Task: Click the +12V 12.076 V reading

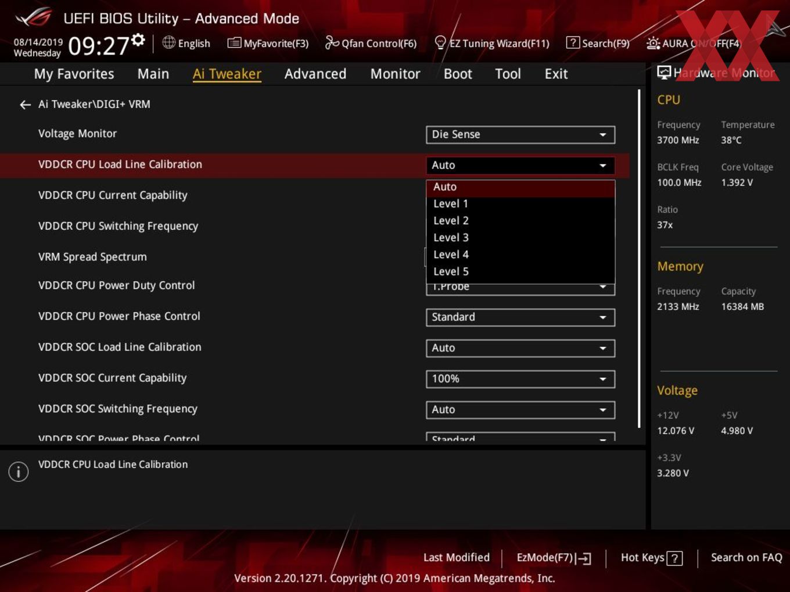Action: (676, 431)
